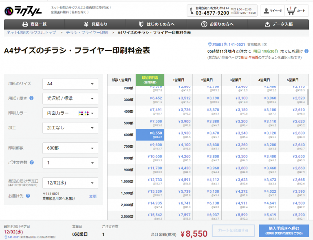Open the 印刷カラー 両面カラー dropdown

[x=70, y=113]
